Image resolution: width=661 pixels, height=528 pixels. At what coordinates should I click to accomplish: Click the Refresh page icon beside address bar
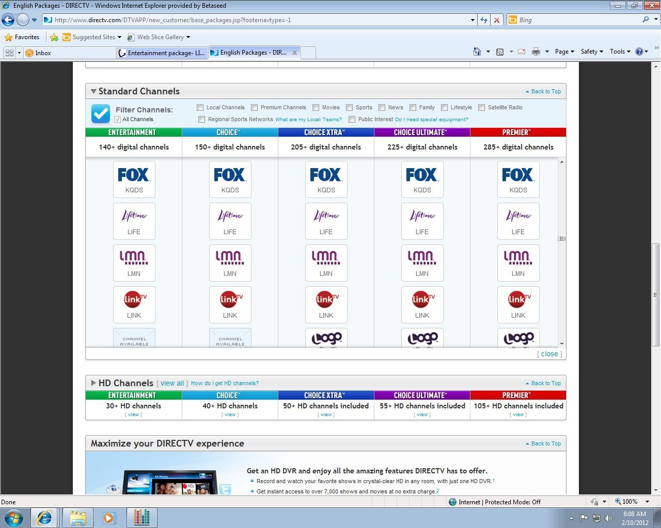tap(484, 20)
